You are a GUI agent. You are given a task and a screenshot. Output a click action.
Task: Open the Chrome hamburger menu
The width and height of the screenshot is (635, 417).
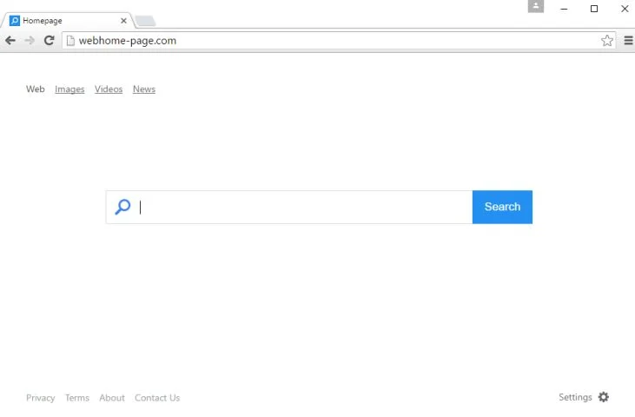[x=628, y=41]
